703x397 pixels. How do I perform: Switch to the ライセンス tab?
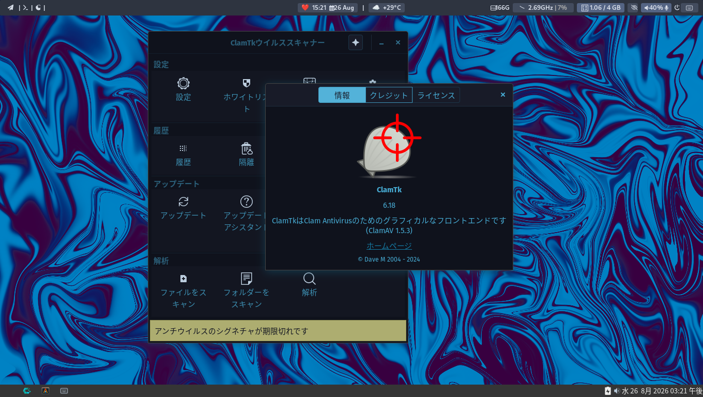(x=436, y=95)
